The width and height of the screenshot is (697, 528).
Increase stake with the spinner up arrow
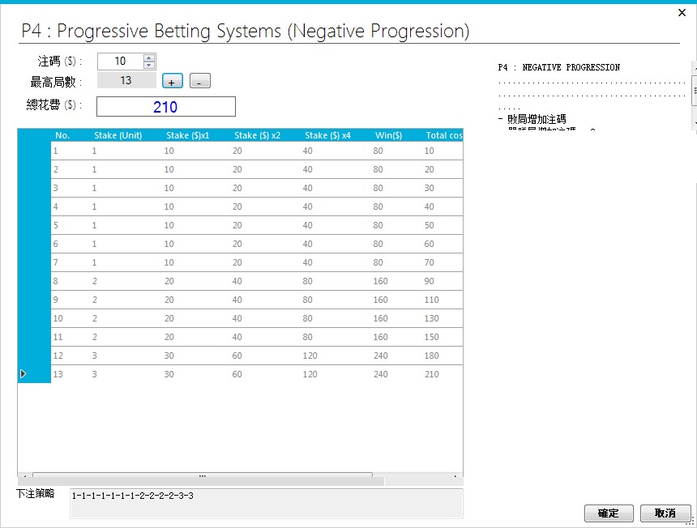tap(148, 57)
